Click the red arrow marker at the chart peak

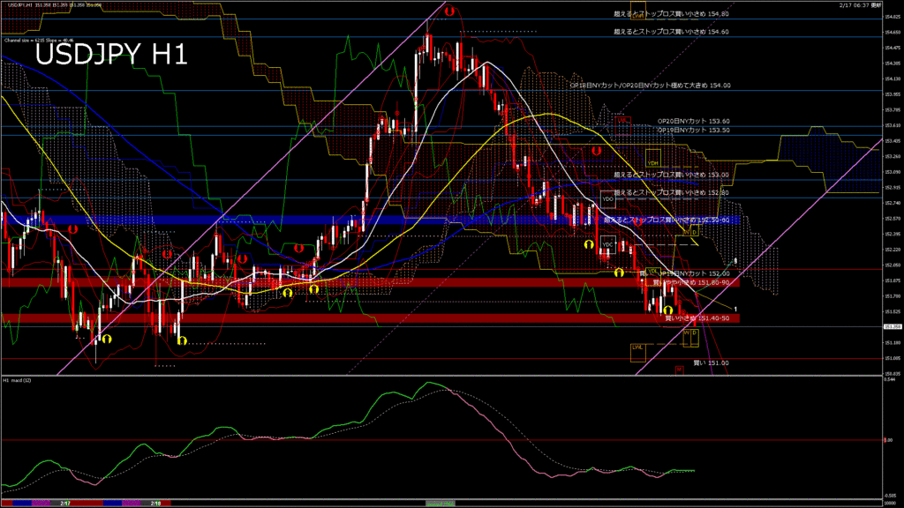click(x=448, y=12)
